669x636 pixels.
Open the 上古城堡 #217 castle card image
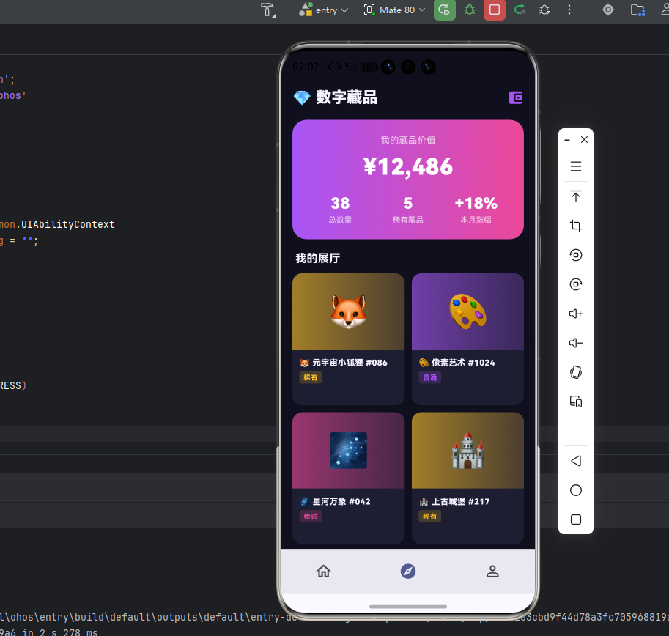(467, 450)
